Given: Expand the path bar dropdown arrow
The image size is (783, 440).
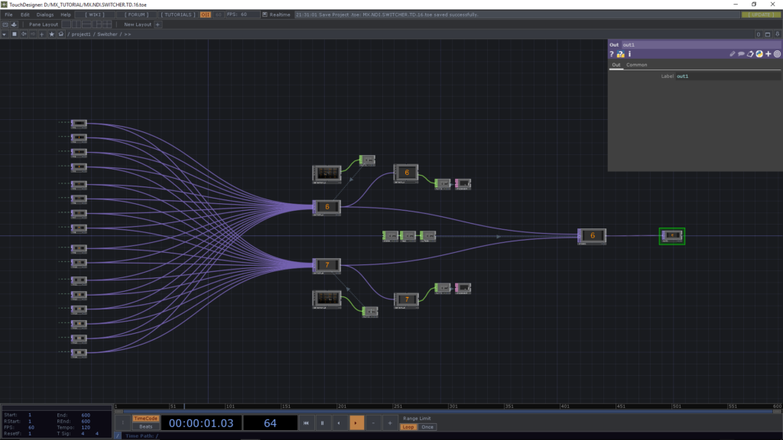Looking at the screenshot, I should point(5,34).
